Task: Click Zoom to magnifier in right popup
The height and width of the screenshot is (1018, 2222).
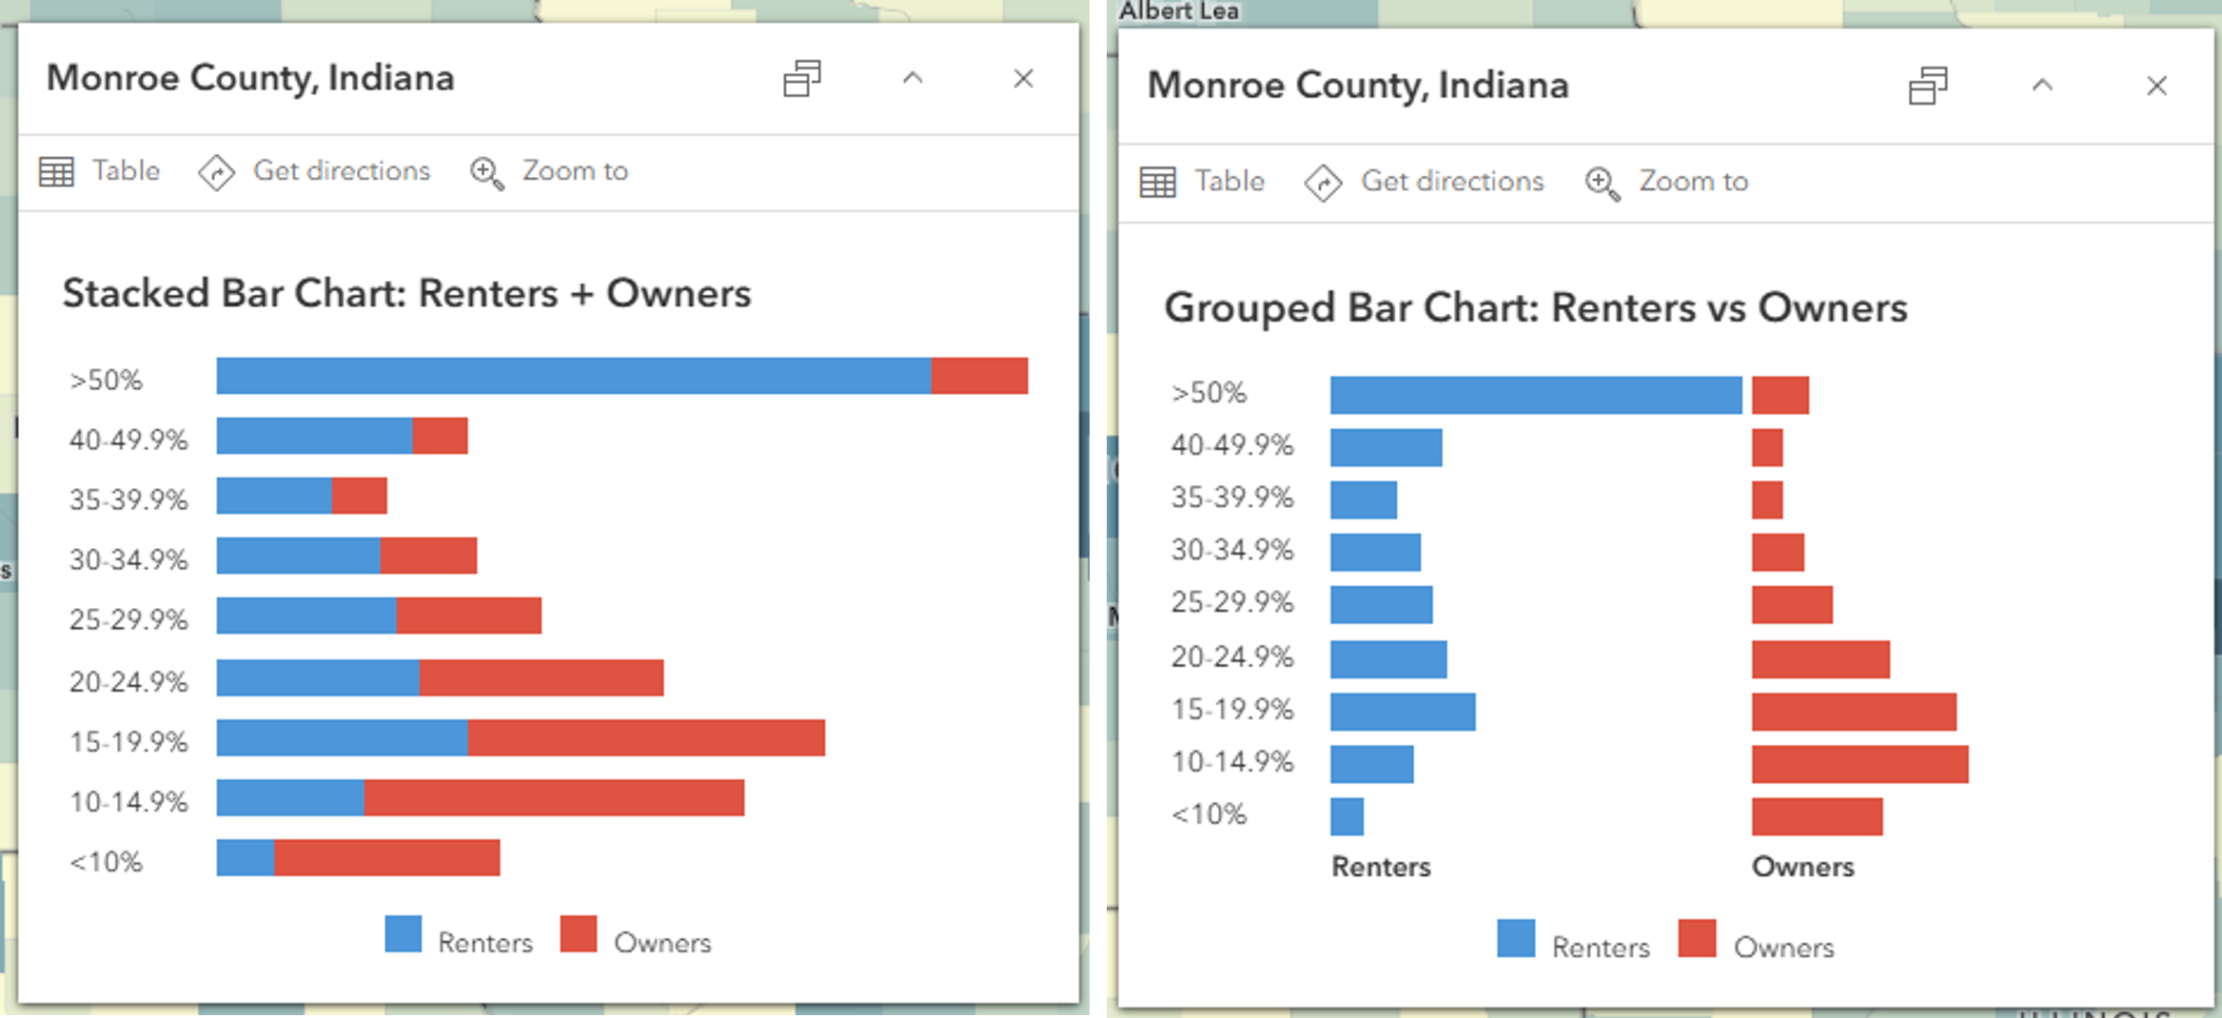Action: click(x=1603, y=183)
